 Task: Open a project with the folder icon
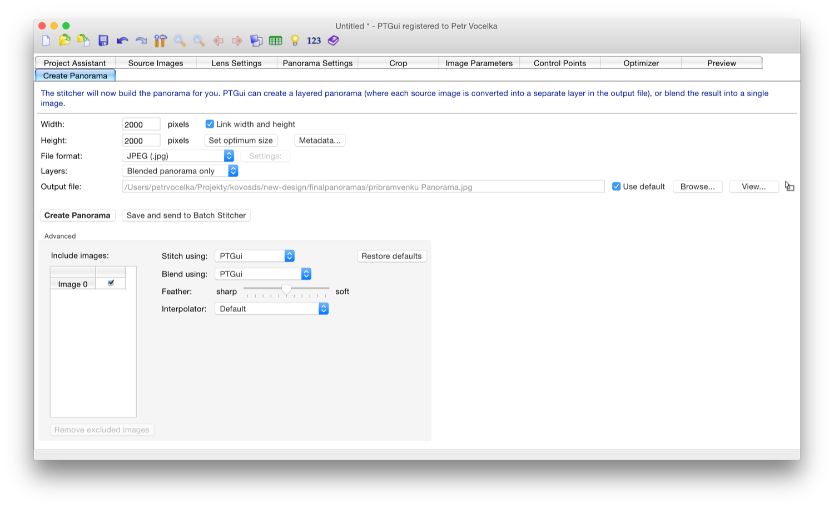click(65, 41)
